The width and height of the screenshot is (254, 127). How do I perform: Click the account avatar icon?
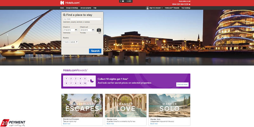pos(147,8)
